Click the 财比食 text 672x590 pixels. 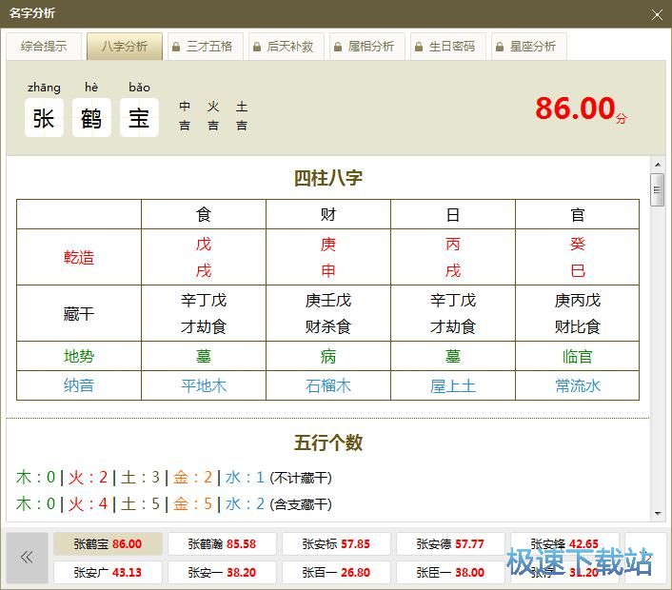click(577, 326)
